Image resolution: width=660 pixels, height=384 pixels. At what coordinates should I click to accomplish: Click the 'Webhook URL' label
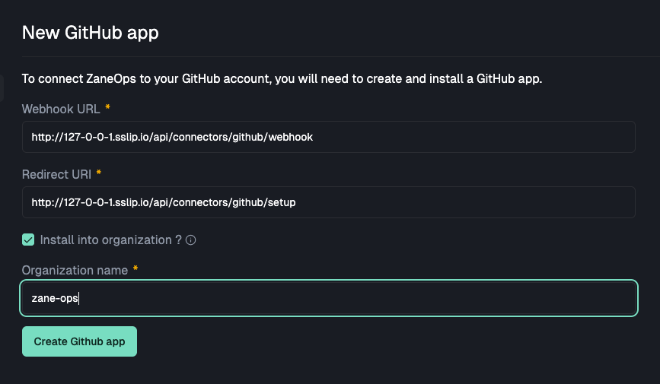pyautogui.click(x=61, y=109)
